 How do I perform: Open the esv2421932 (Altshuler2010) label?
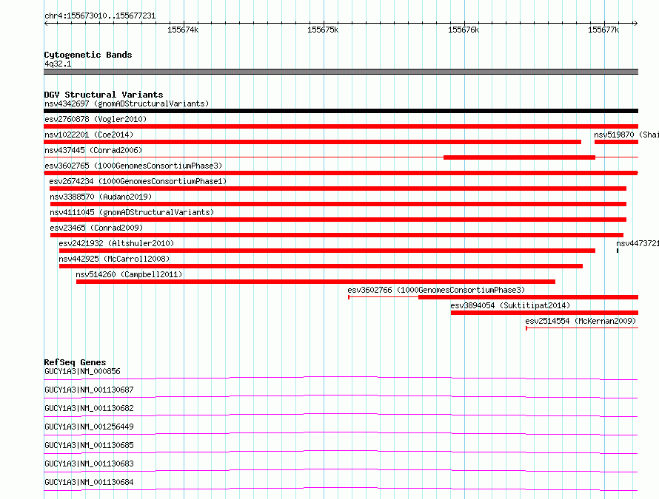point(116,243)
